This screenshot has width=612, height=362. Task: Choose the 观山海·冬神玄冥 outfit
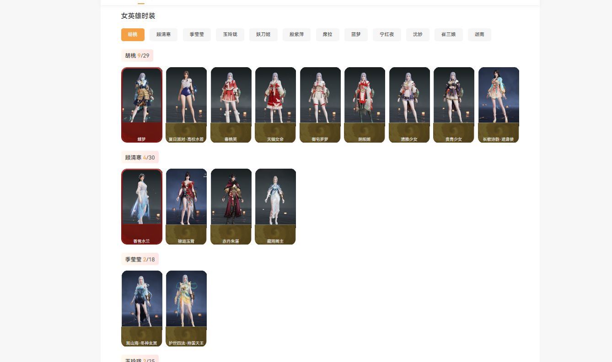(142, 308)
